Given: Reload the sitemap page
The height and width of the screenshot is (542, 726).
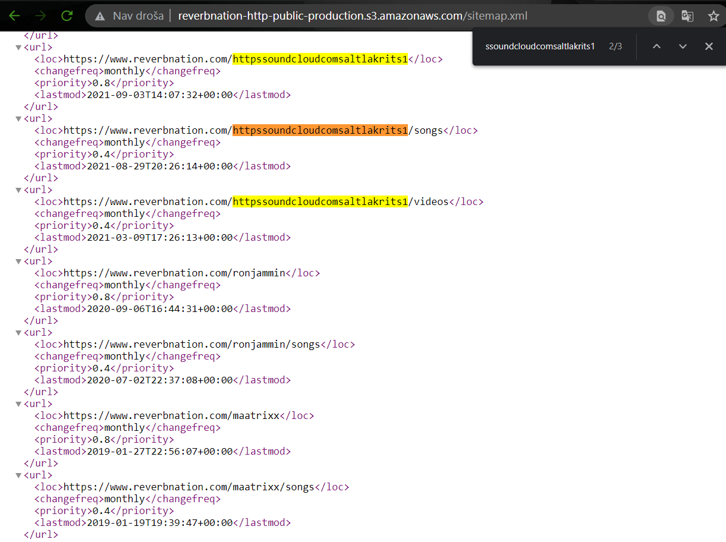Looking at the screenshot, I should [67, 16].
